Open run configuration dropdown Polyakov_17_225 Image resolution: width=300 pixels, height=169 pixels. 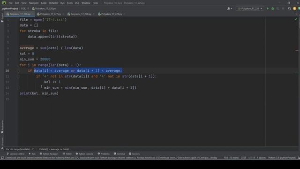250,8
